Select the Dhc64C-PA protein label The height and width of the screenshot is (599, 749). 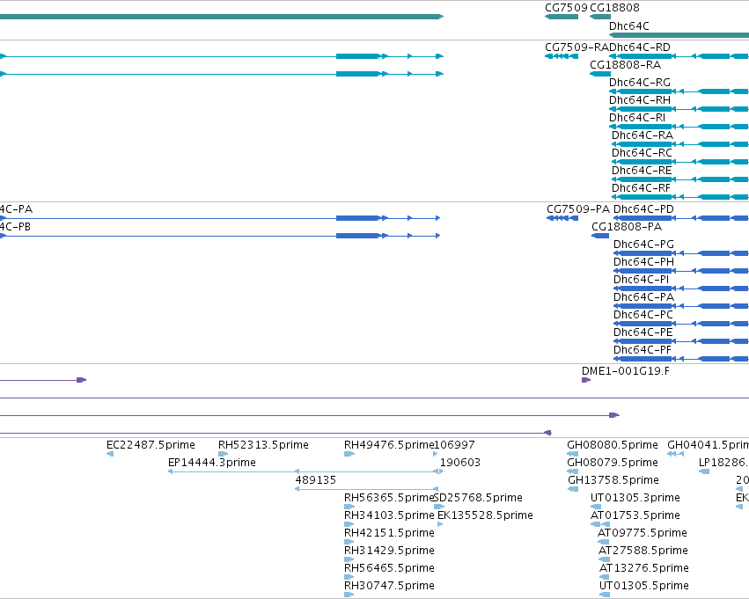pos(643,298)
